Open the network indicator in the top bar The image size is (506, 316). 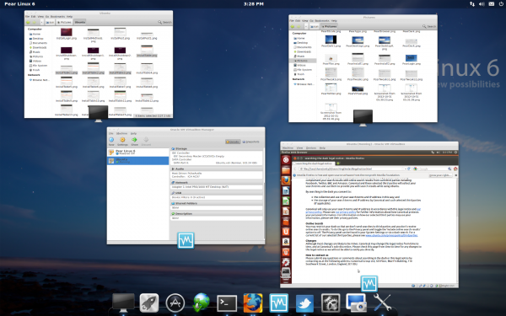pos(471,4)
